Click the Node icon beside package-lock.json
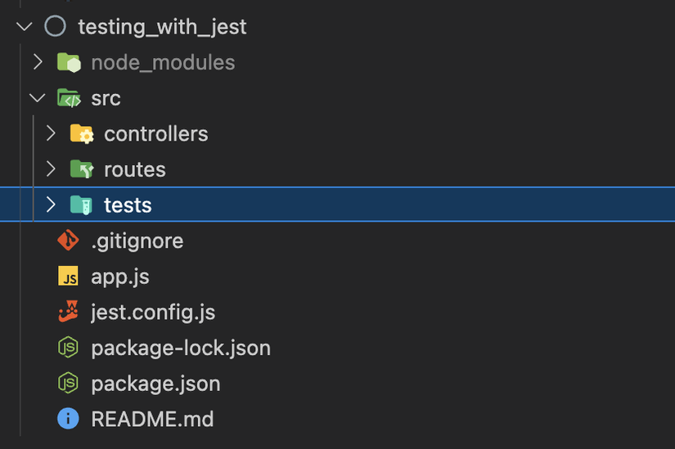675x449 pixels. (x=68, y=348)
